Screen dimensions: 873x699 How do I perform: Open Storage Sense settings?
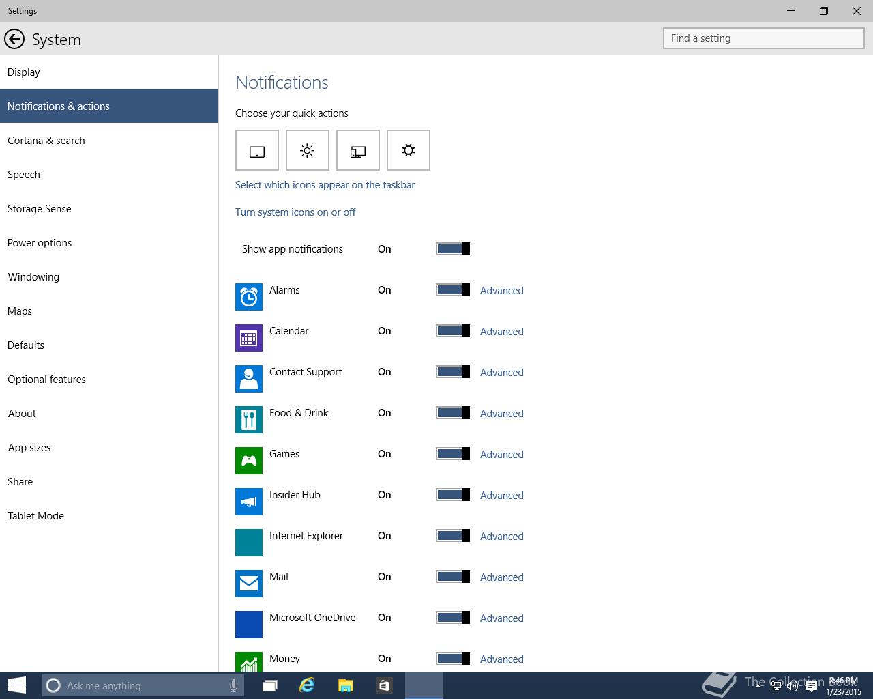(x=109, y=208)
